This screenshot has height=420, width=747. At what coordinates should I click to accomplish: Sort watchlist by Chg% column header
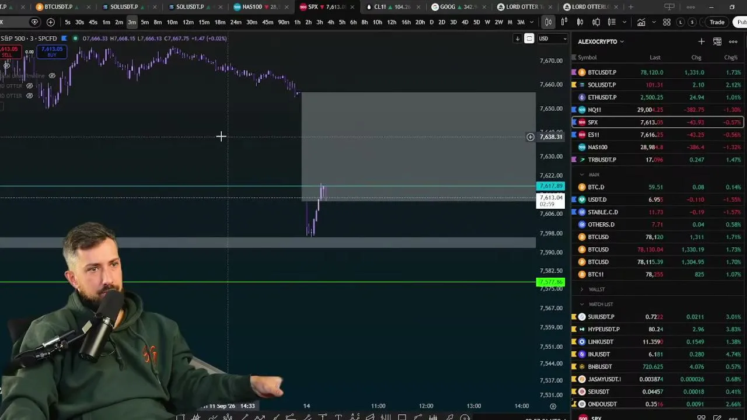[731, 57]
